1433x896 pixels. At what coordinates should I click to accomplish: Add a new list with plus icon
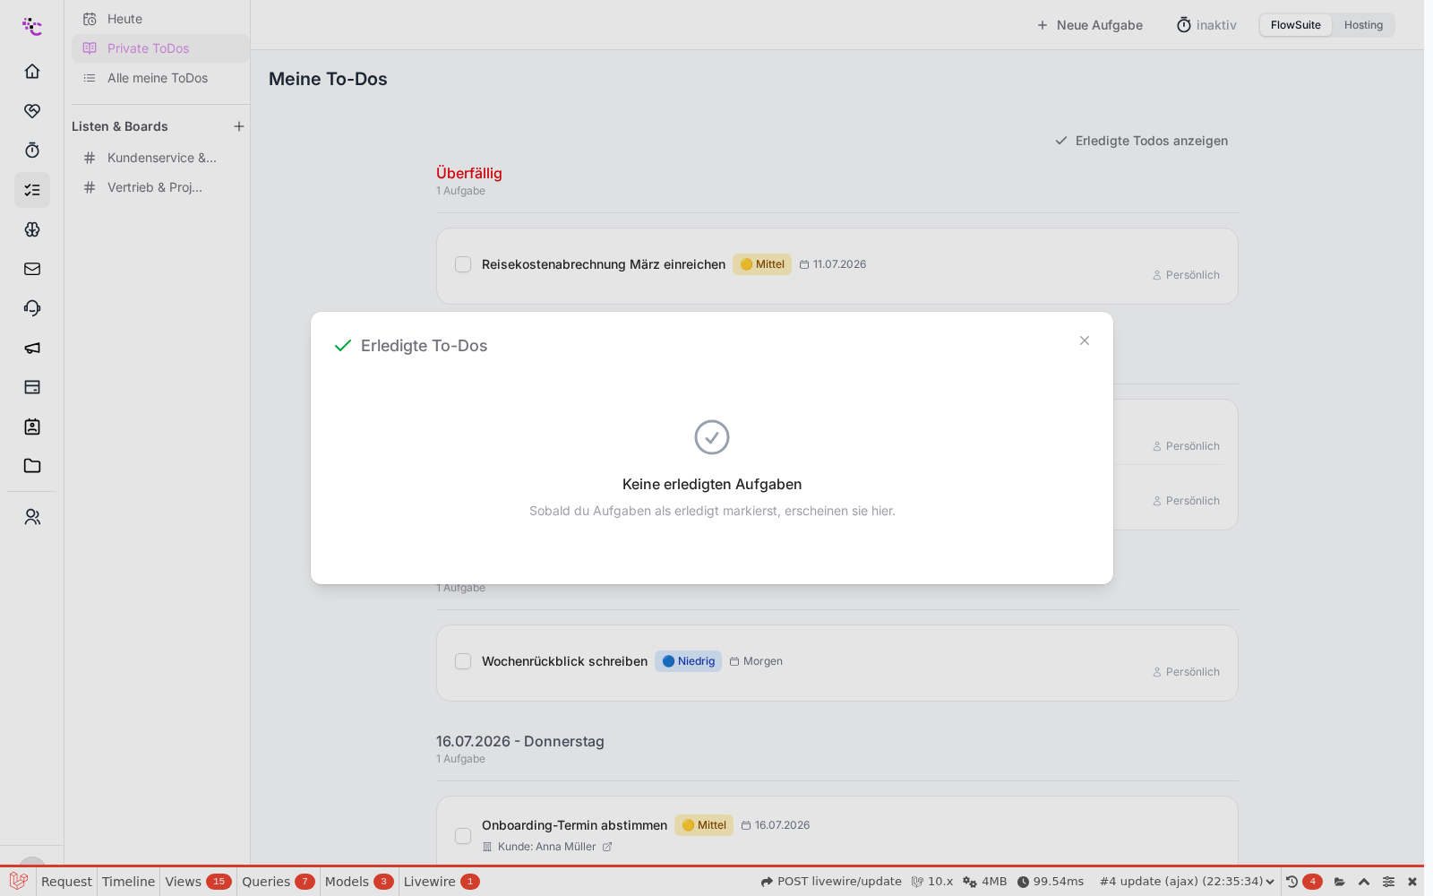tap(239, 126)
